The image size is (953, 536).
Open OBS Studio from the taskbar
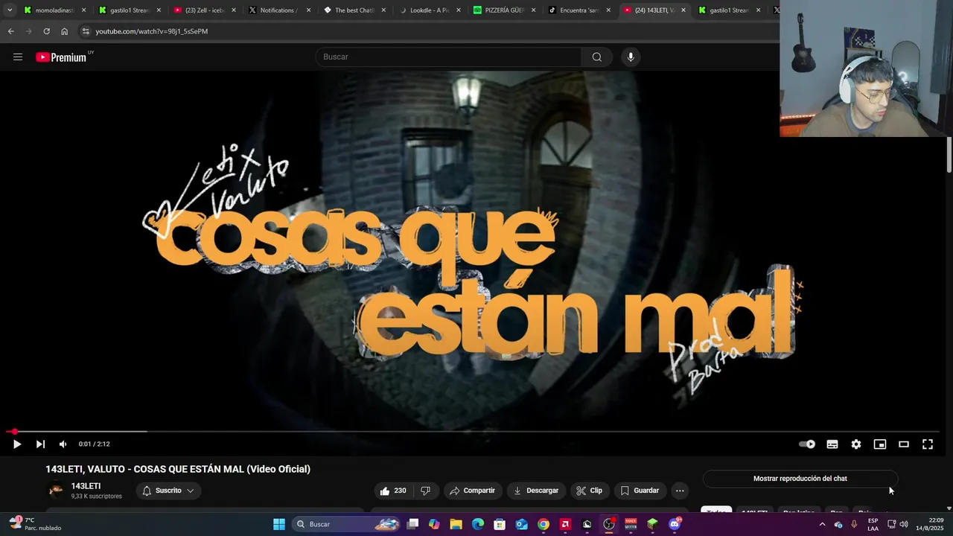coord(609,524)
